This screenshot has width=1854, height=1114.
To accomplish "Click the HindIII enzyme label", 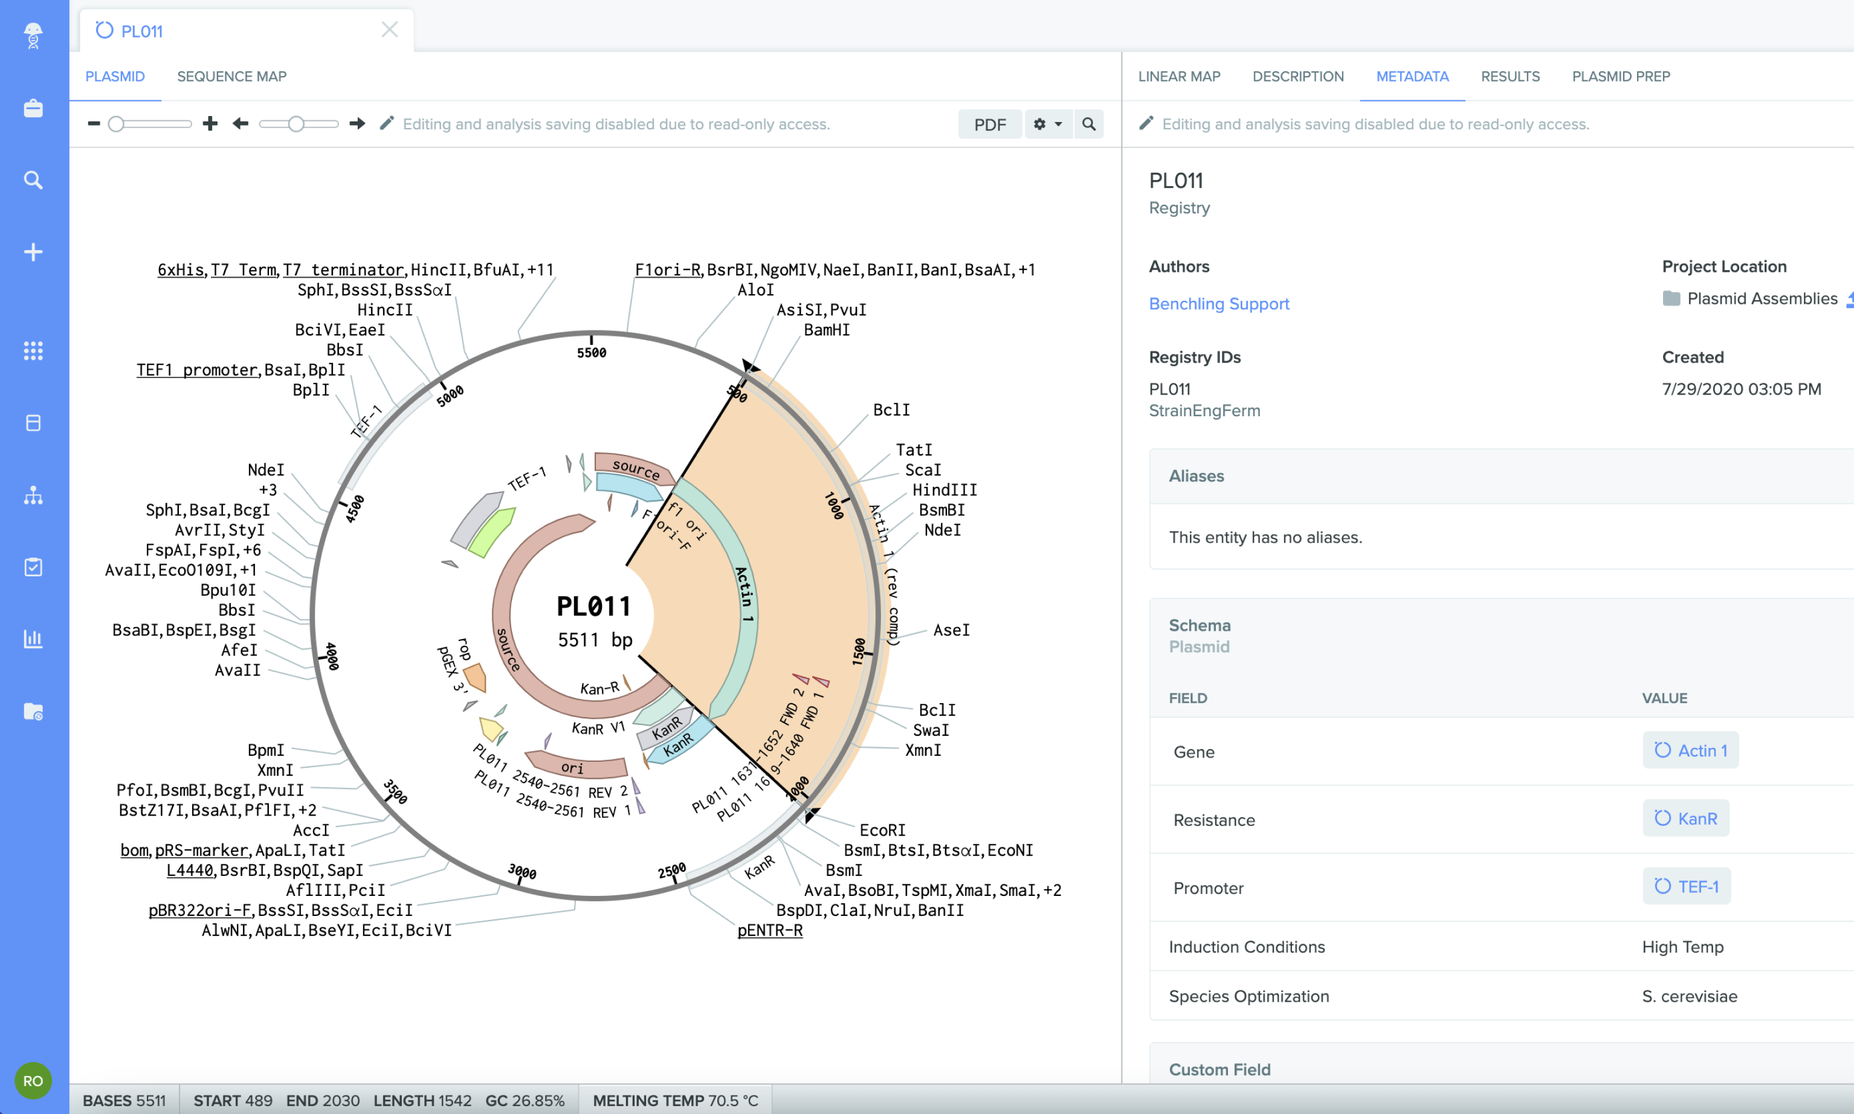I will tap(945, 489).
